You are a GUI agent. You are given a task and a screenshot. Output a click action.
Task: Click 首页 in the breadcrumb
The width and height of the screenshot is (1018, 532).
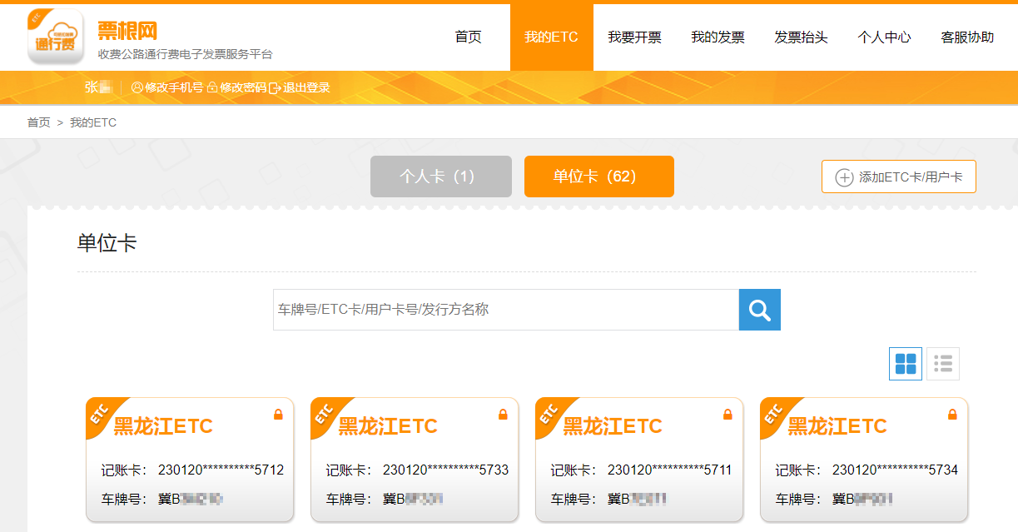tap(38, 122)
